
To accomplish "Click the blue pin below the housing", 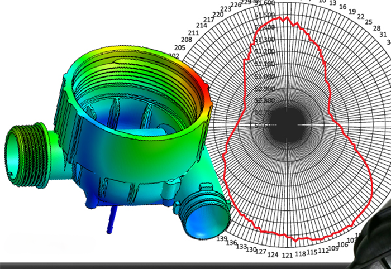I will point(112,219).
